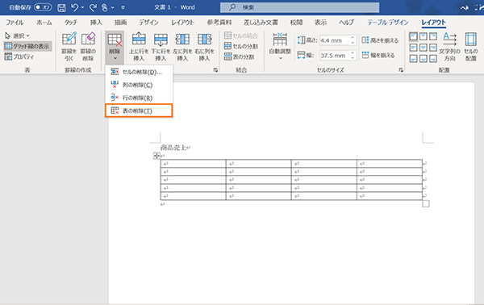Open the ヘルプ tab
This screenshot has height=305, width=484.
point(346,23)
